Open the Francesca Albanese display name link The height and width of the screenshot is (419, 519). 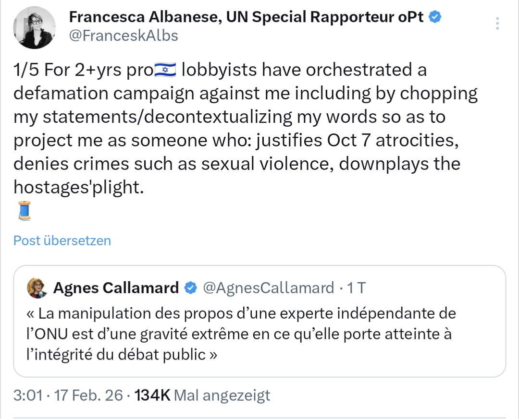[x=144, y=17]
